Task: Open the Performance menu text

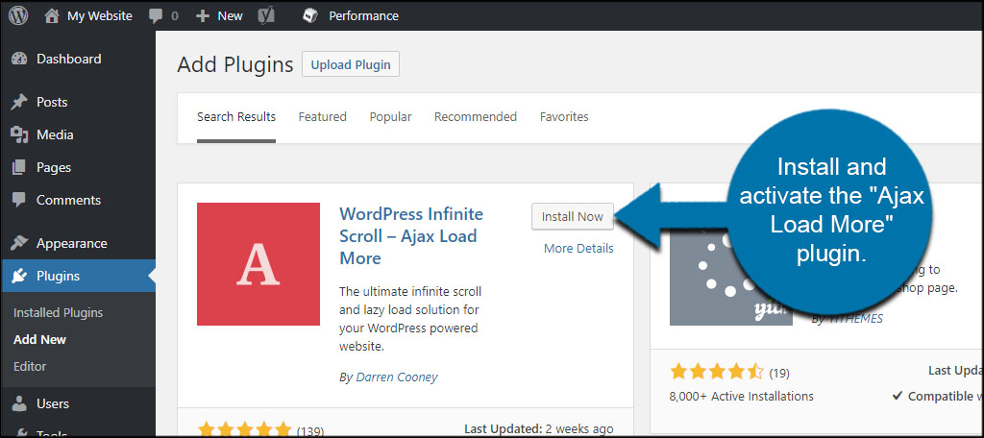Action: click(364, 16)
